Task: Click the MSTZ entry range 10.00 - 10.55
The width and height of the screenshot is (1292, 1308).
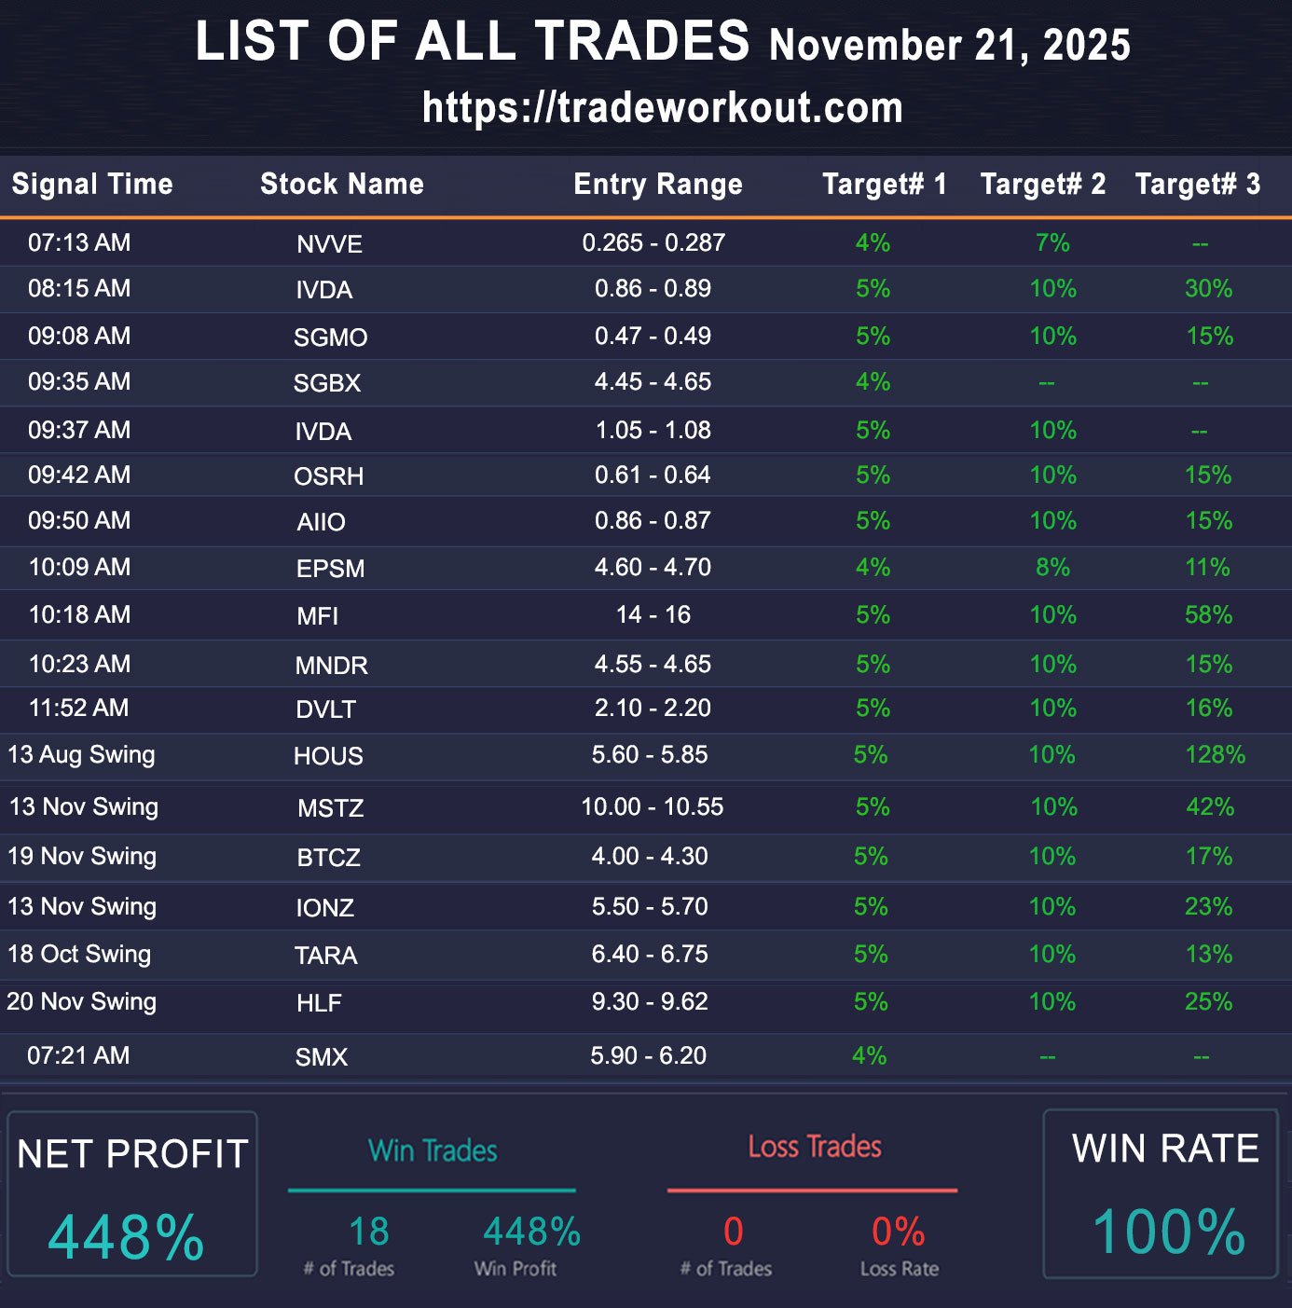Action: click(x=652, y=806)
